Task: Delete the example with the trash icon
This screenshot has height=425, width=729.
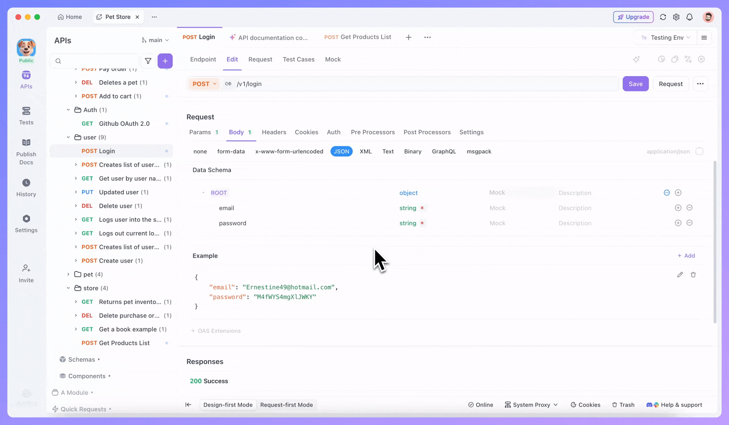Action: coord(693,274)
